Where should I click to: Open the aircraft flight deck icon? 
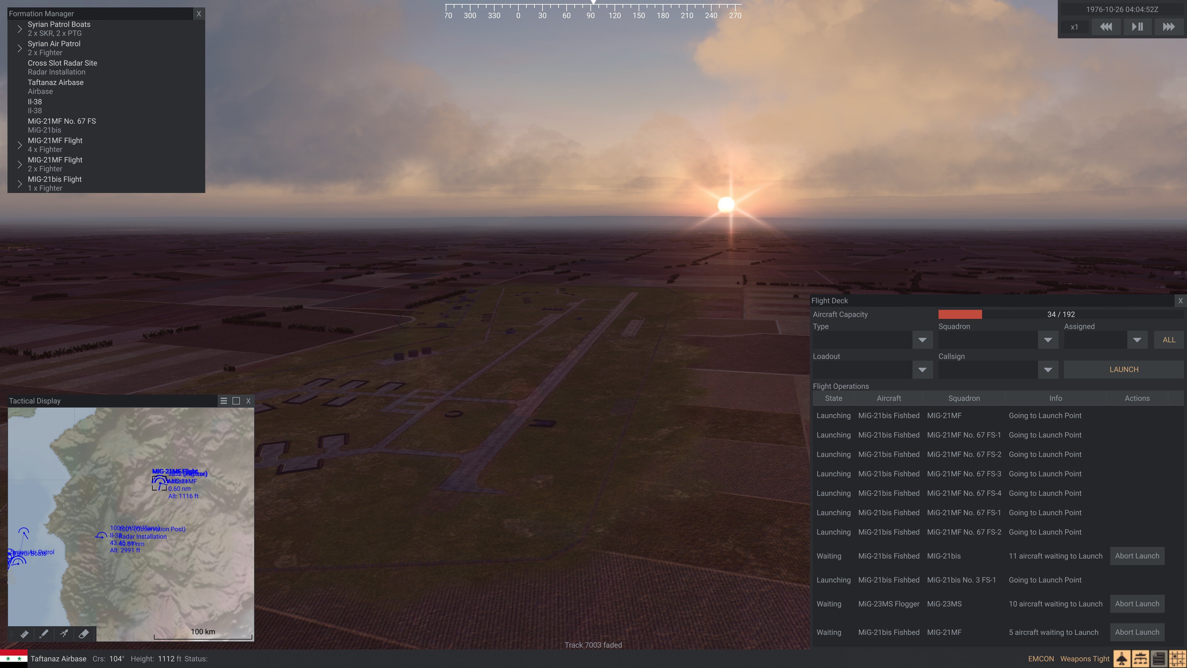click(x=1121, y=659)
